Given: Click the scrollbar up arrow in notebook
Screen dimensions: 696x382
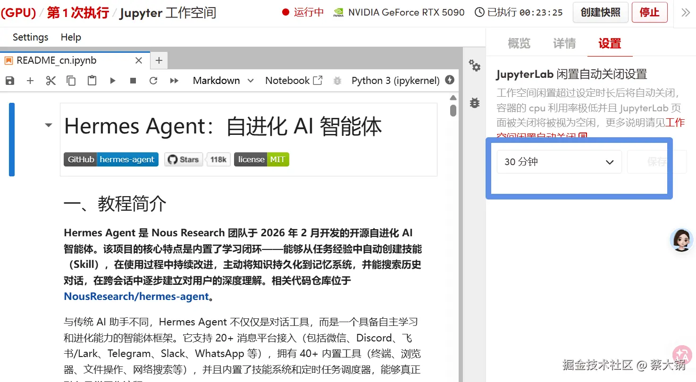Looking at the screenshot, I should 453,98.
